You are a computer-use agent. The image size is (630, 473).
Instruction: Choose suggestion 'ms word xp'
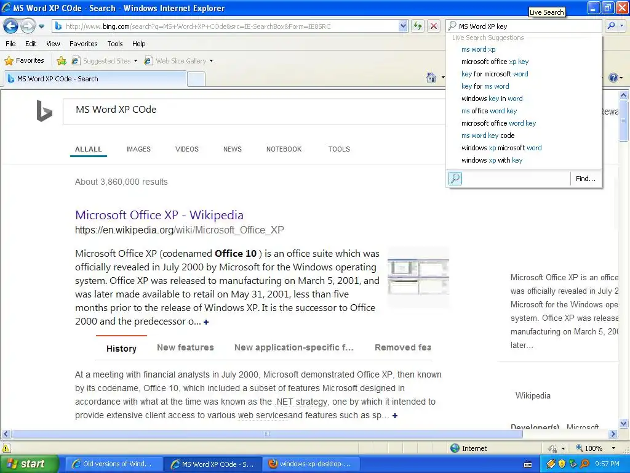pos(479,49)
